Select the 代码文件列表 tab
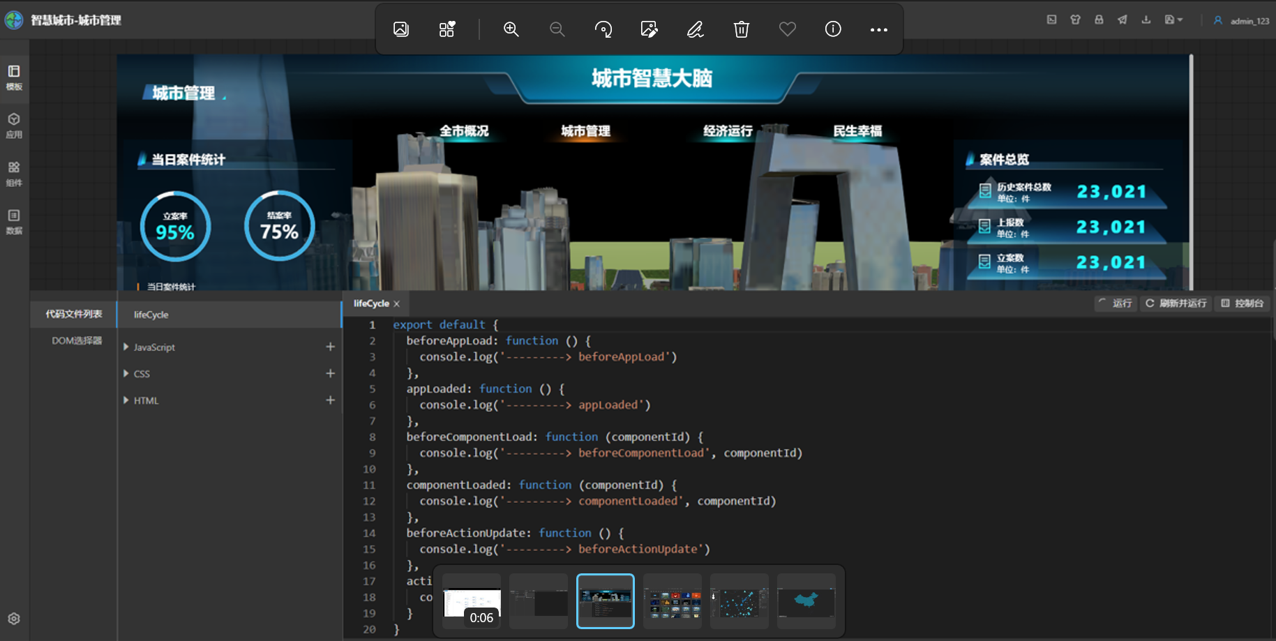 click(74, 315)
